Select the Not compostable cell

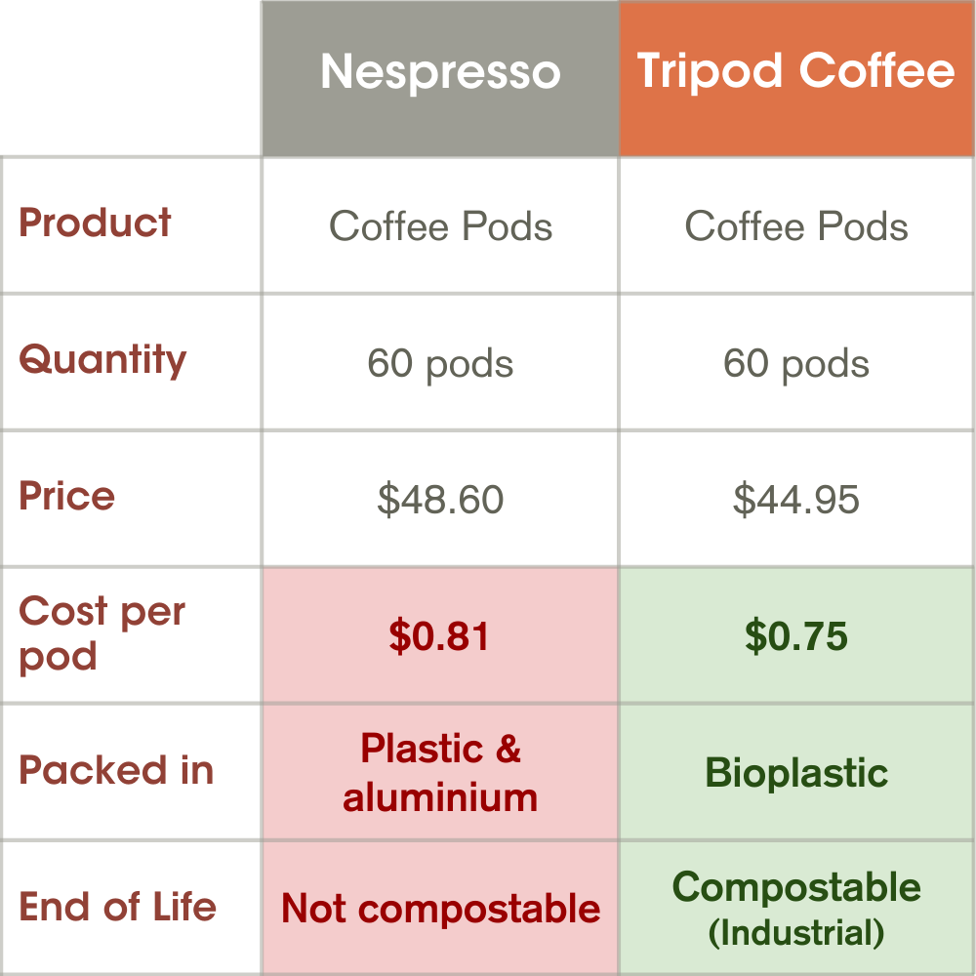point(440,910)
